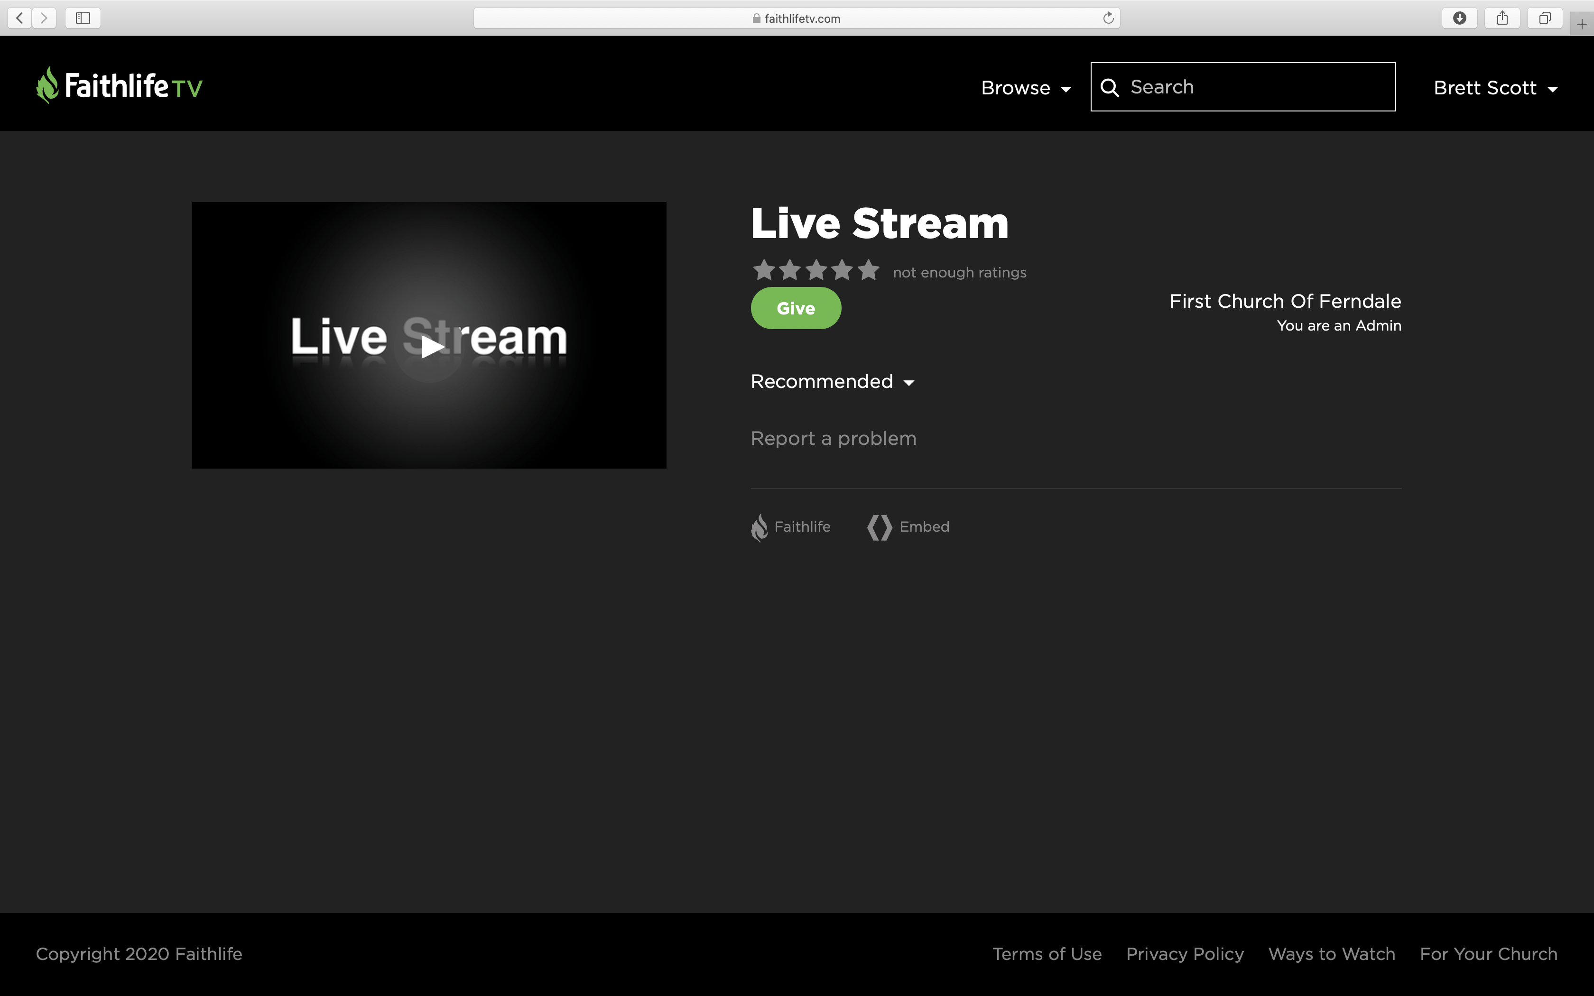
Task: Click the Live Stream title heading
Action: pyautogui.click(x=880, y=223)
